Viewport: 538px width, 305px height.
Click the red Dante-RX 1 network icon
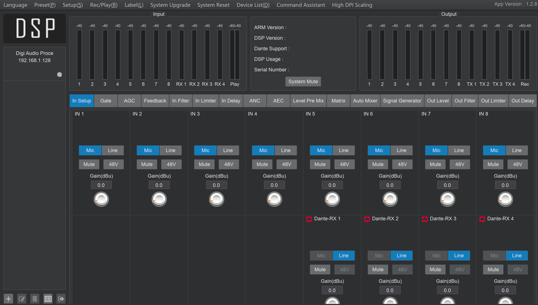pyautogui.click(x=309, y=219)
